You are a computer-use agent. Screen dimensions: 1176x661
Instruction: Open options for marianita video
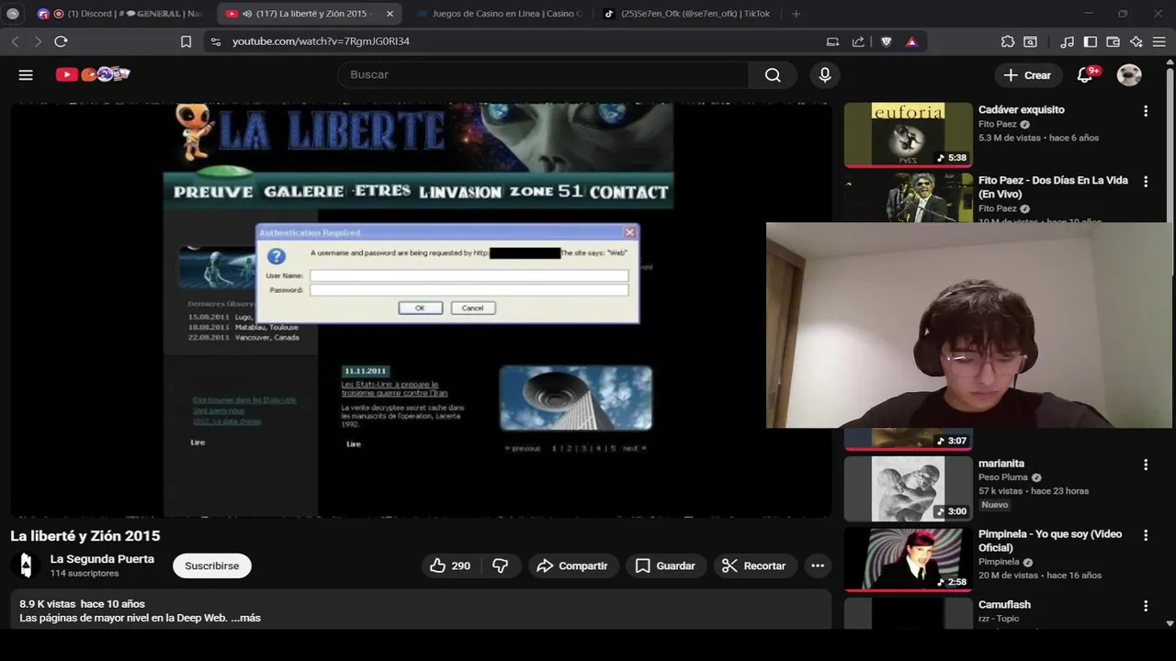(1146, 465)
